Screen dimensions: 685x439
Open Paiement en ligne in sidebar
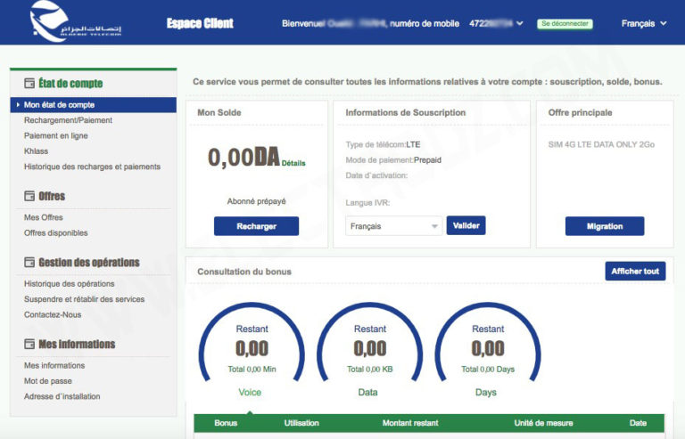point(56,135)
